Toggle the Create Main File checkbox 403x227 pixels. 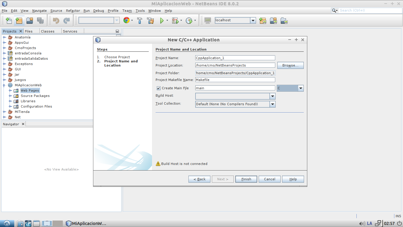pos(159,88)
